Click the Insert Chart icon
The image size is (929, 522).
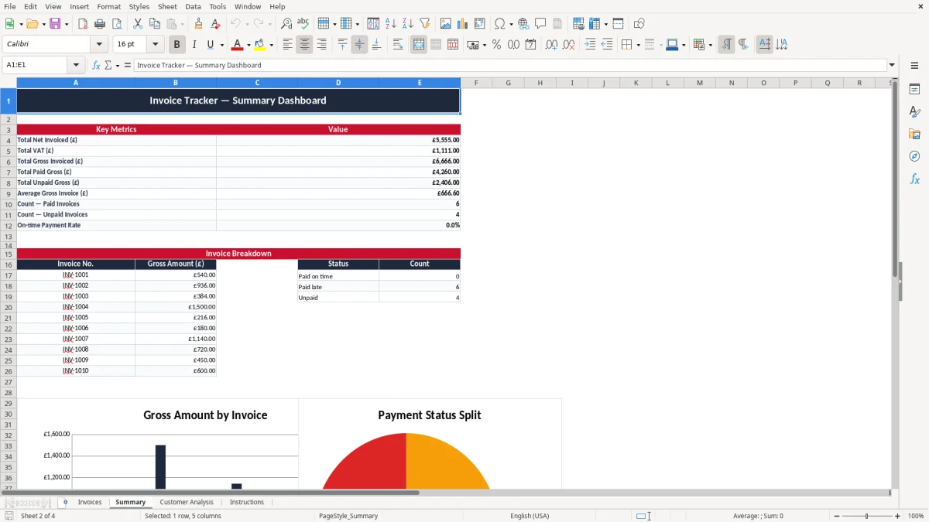click(x=463, y=24)
